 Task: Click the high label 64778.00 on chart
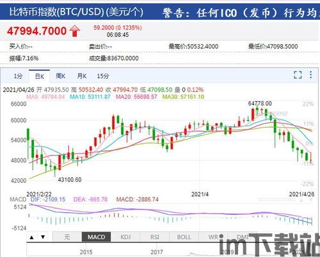click(x=260, y=104)
